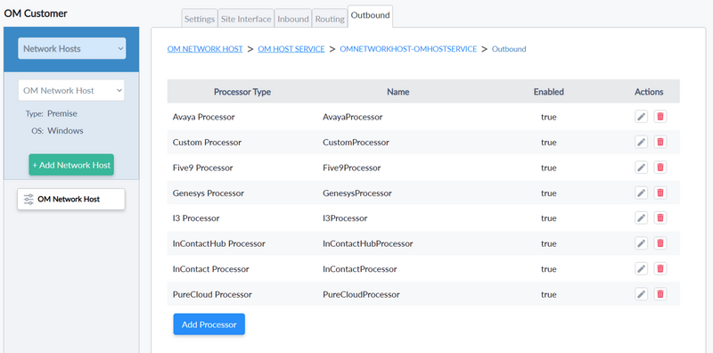Screen dimensions: 713x353
Task: Go to the Inbound tab
Action: tap(293, 19)
